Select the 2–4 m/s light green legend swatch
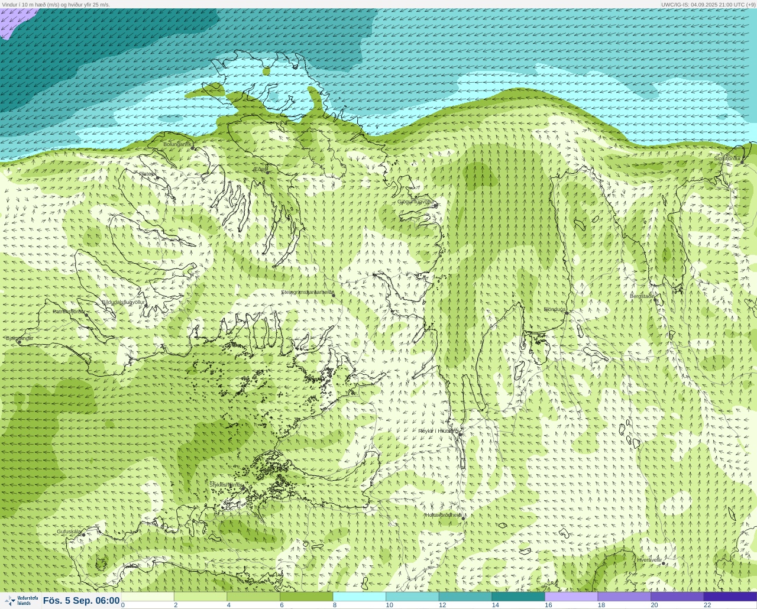Screen dimensions: 757x609 [x=200, y=597]
